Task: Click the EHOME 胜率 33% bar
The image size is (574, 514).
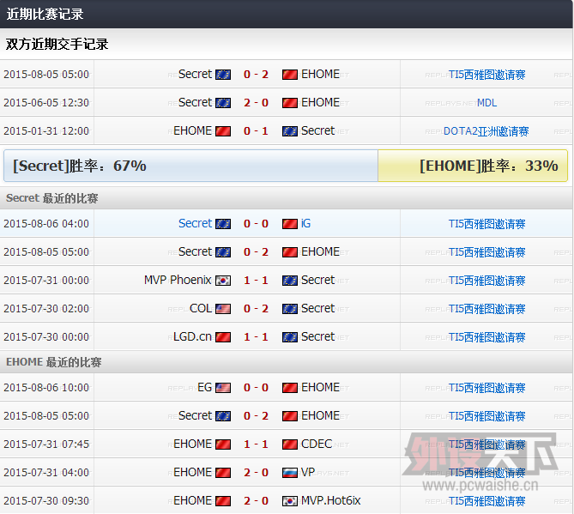Action: click(473, 166)
